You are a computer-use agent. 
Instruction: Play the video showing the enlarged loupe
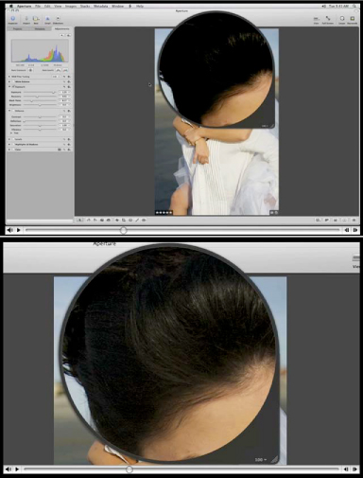tap(17, 469)
